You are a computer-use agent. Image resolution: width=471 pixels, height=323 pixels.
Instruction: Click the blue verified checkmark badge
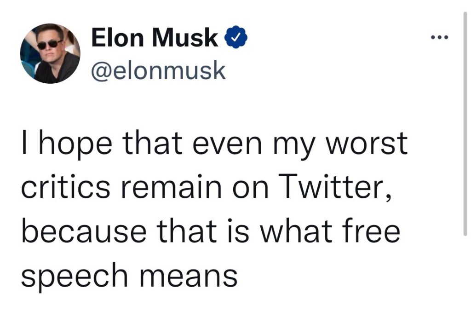[x=236, y=39]
